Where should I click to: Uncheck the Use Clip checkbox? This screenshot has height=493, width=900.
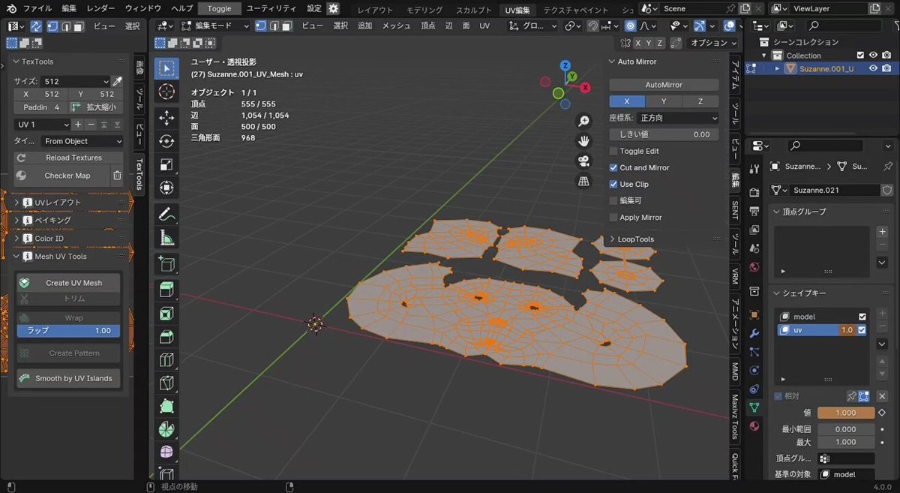(x=613, y=184)
